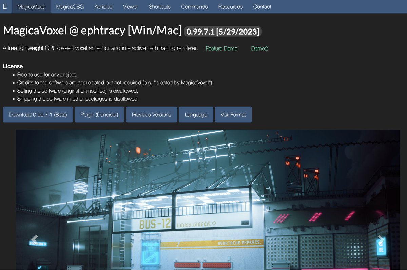Open the Viewer nav item
The height and width of the screenshot is (270, 407).
coord(131,6)
